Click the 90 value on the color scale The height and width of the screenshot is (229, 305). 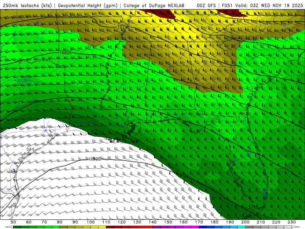click(x=75, y=222)
